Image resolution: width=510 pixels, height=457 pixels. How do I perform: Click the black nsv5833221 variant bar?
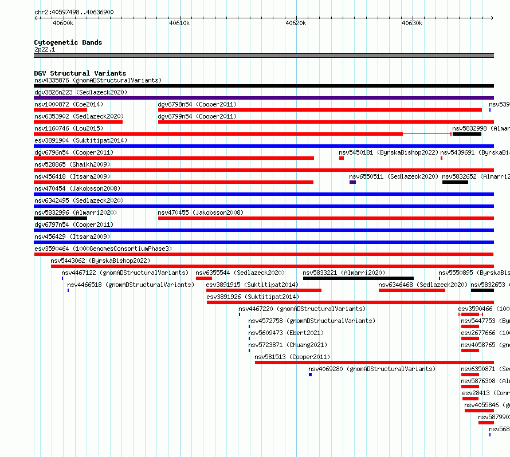[x=358, y=278]
